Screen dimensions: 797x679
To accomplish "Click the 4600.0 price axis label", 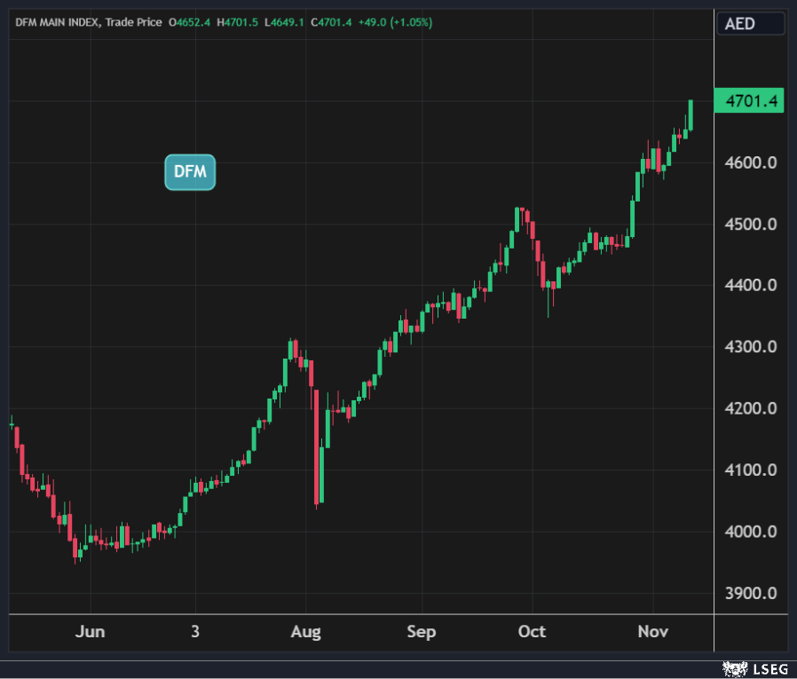I will pyautogui.click(x=751, y=163).
